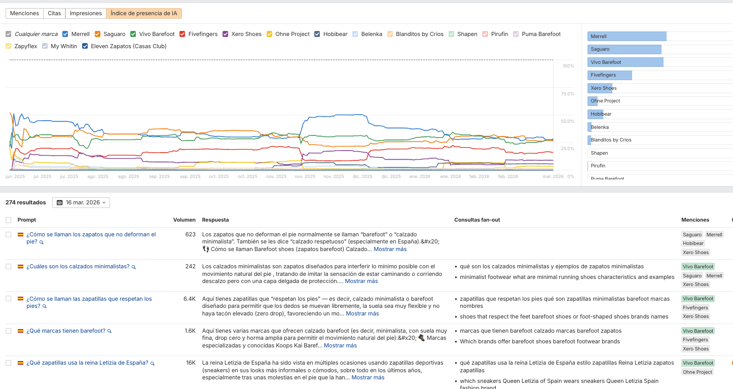Click the magnifier beside "¿Cuáles son los calzados minimalistas?"
The width and height of the screenshot is (733, 389).
(134, 266)
